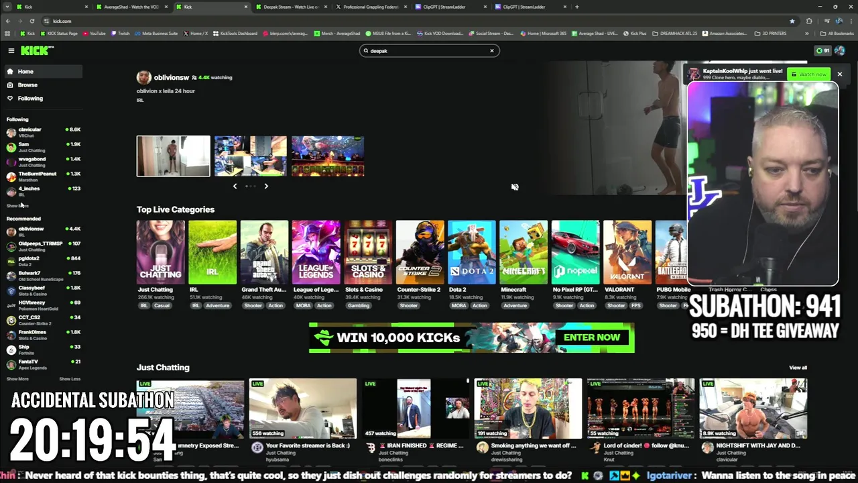Open FantaTV in Recommended list
The width and height of the screenshot is (858, 483).
(43, 364)
